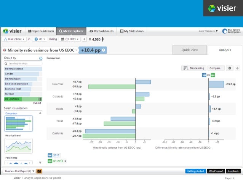The height and width of the screenshot is (183, 243).
Task: Open the Bluesphere organization dropdown
Action: pyautogui.click(x=14, y=39)
